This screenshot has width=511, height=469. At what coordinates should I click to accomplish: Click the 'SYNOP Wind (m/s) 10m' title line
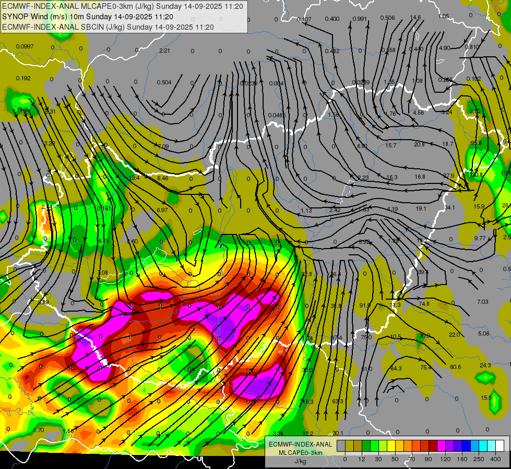coord(88,17)
